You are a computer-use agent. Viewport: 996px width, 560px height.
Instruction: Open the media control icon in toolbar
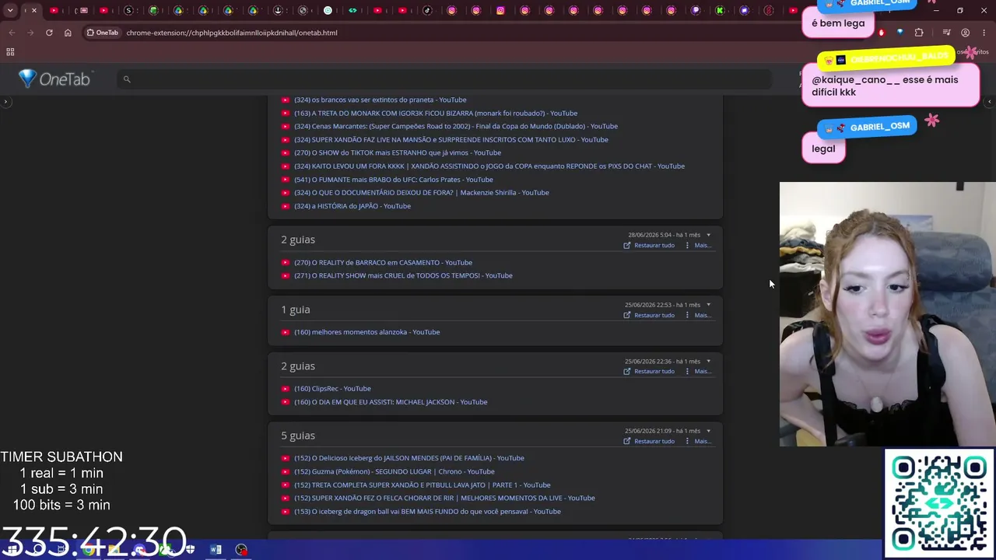pyautogui.click(x=946, y=33)
